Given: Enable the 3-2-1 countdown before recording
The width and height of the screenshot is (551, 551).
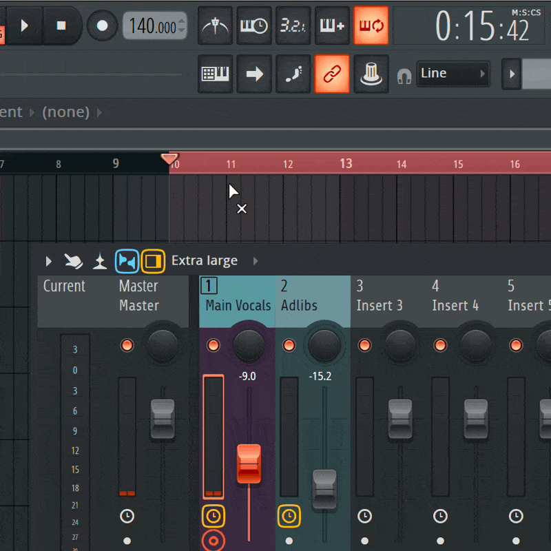Looking at the screenshot, I should (x=293, y=26).
